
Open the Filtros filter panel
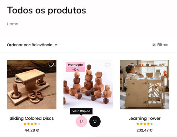coord(160,45)
